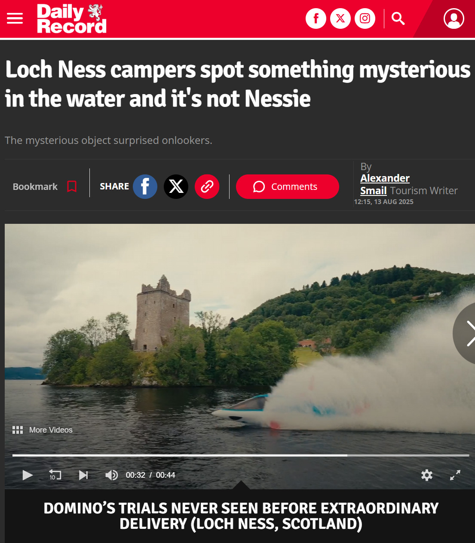Open the hamburger navigation menu
This screenshot has height=543, width=475.
(x=15, y=18)
